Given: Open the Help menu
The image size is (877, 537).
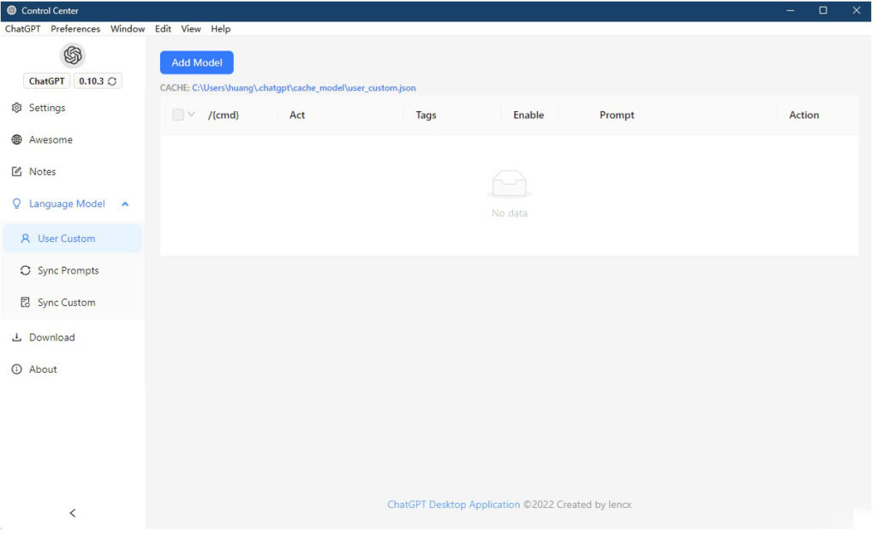Looking at the screenshot, I should tap(221, 29).
